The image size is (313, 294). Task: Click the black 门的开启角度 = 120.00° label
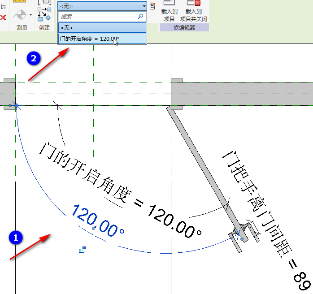tap(120, 190)
